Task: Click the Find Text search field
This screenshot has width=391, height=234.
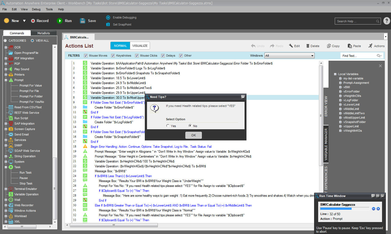Action: point(358,56)
